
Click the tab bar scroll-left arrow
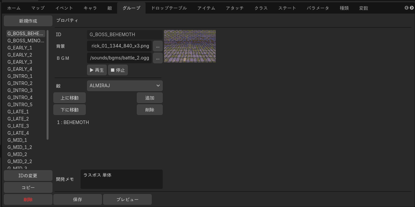(407, 8)
